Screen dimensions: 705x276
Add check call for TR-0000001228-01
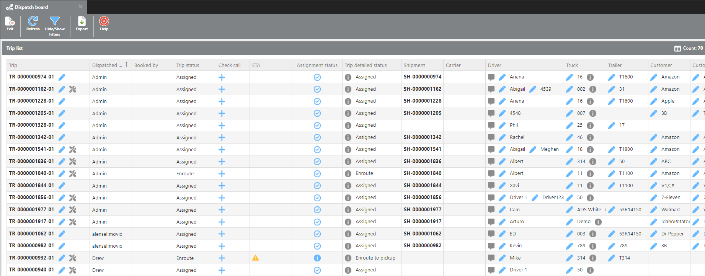[222, 101]
